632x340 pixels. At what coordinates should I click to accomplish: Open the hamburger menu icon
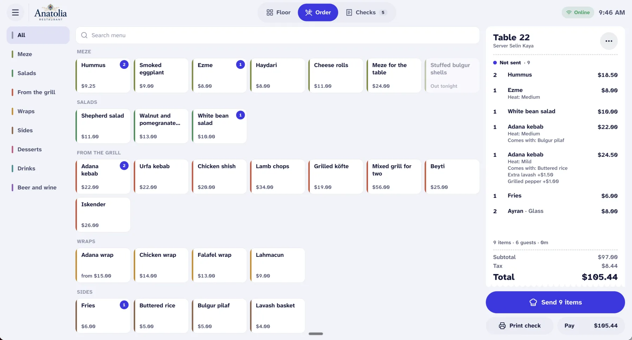15,13
